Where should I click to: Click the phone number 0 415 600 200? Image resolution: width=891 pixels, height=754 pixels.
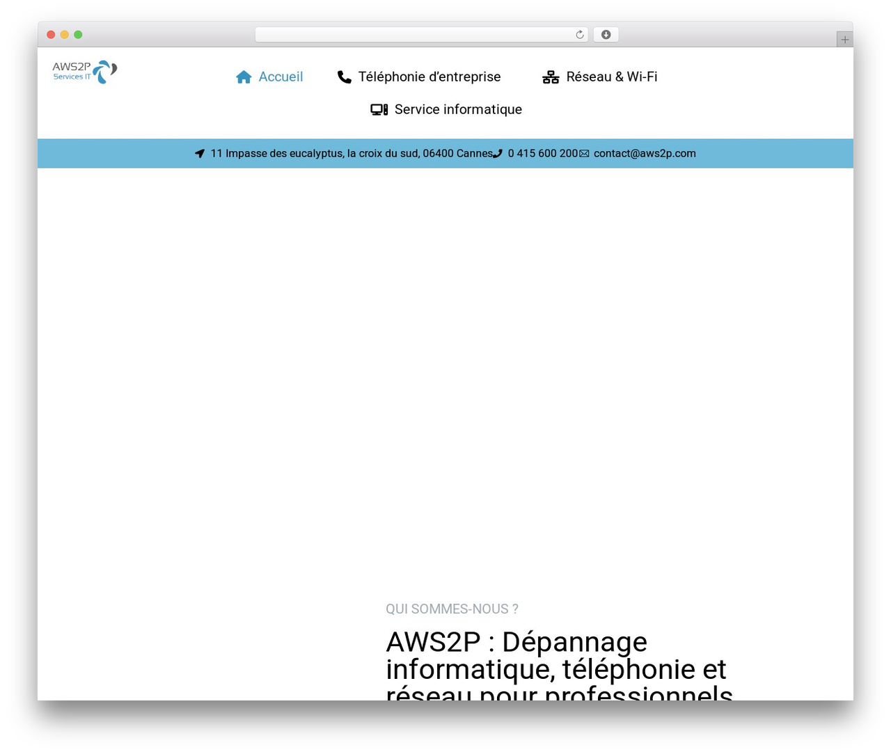(x=543, y=154)
